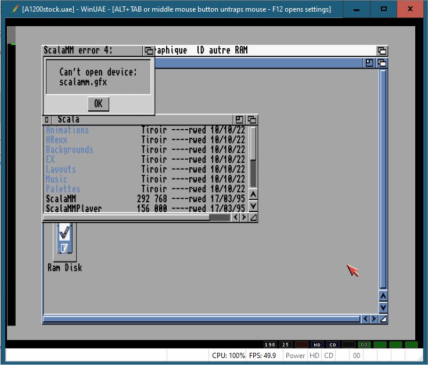
Task: Click the HD label in WinUAE status bar
Action: click(x=314, y=356)
